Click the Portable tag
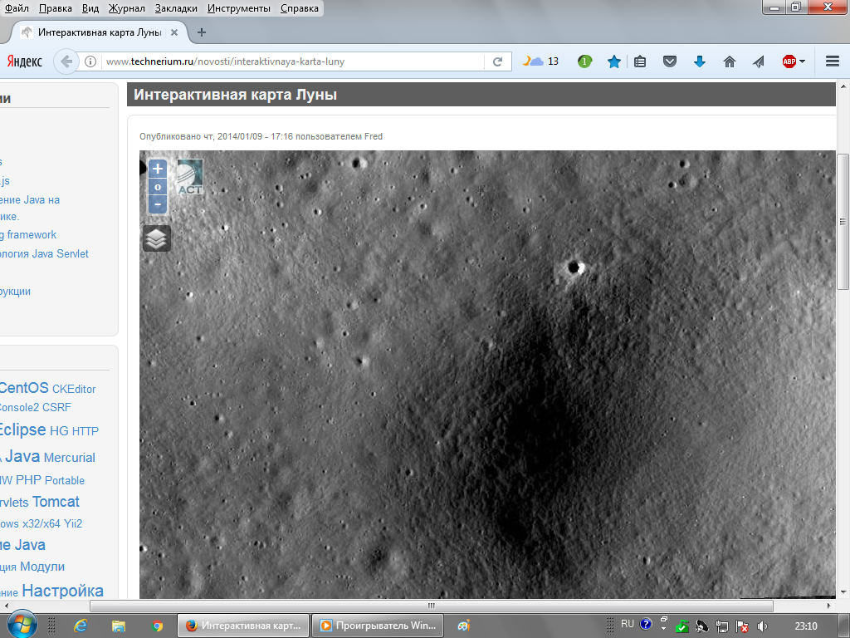Screen dimensions: 850x638 65,480
